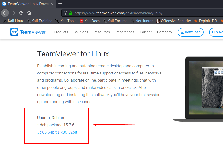Open a new tab with the plus button
Image resolution: width=223 pixels, height=149 pixels.
coord(60,4)
